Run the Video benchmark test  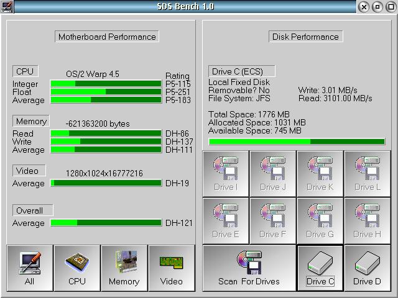tap(171, 268)
